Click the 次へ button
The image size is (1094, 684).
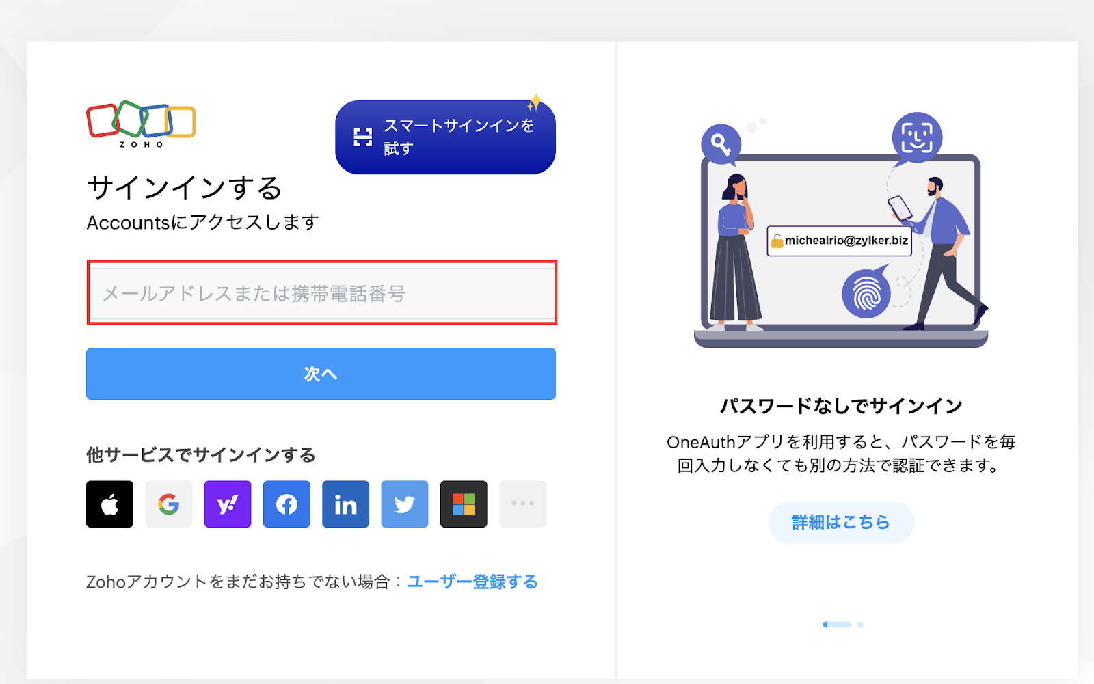pos(321,374)
